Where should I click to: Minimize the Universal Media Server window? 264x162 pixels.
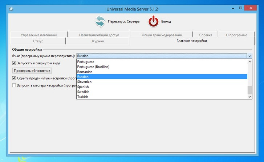[233, 8]
